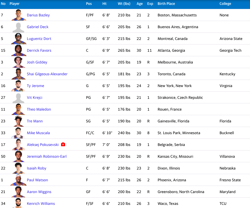250x208 pixels.
Task: Click the "Arizona State" college cell
Action: click(x=231, y=39)
